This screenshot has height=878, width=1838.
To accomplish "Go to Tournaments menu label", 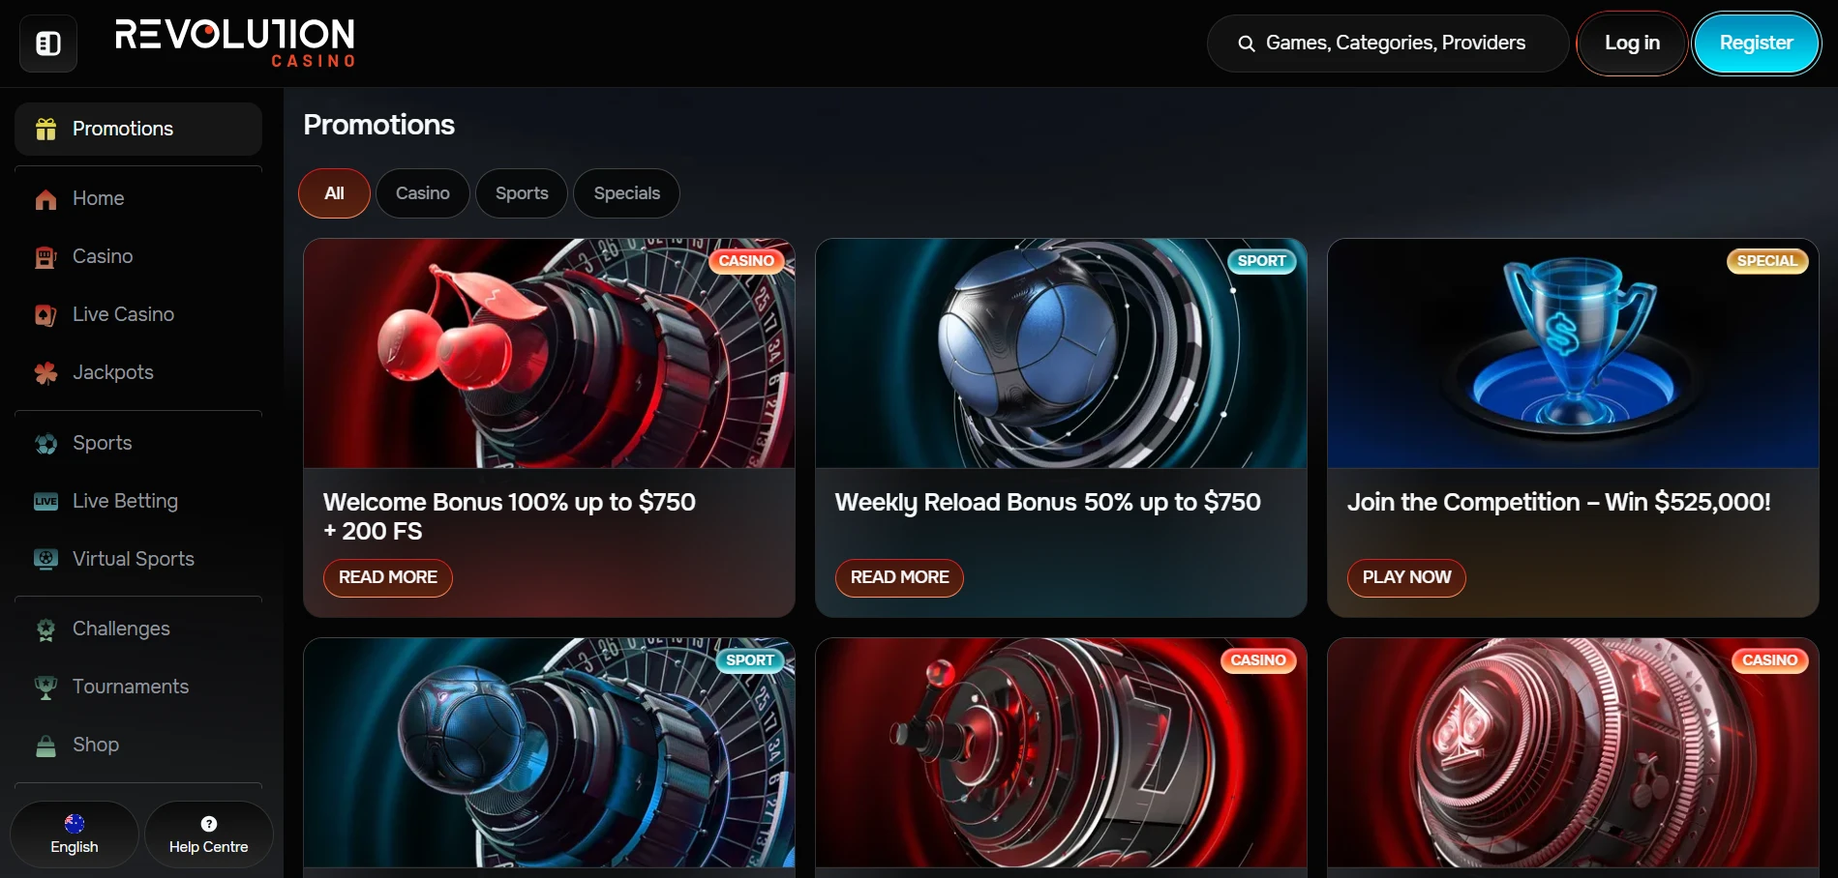I will [131, 687].
